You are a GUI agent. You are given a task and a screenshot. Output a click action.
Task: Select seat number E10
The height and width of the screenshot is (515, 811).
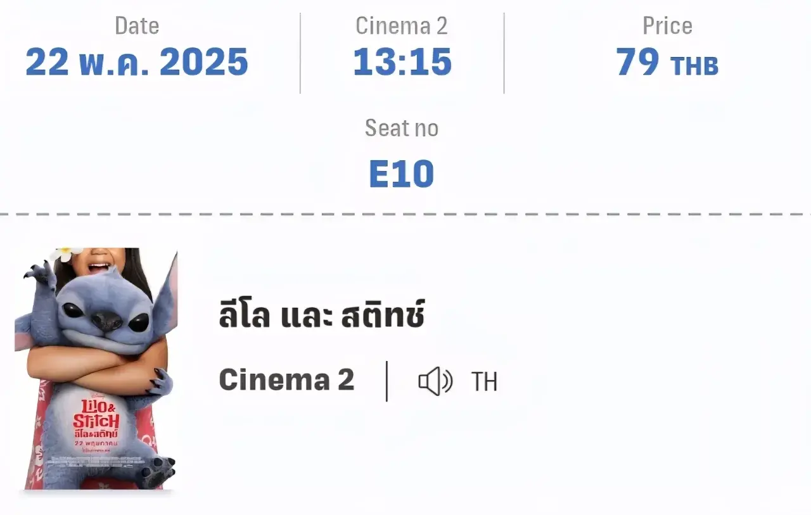pyautogui.click(x=402, y=174)
